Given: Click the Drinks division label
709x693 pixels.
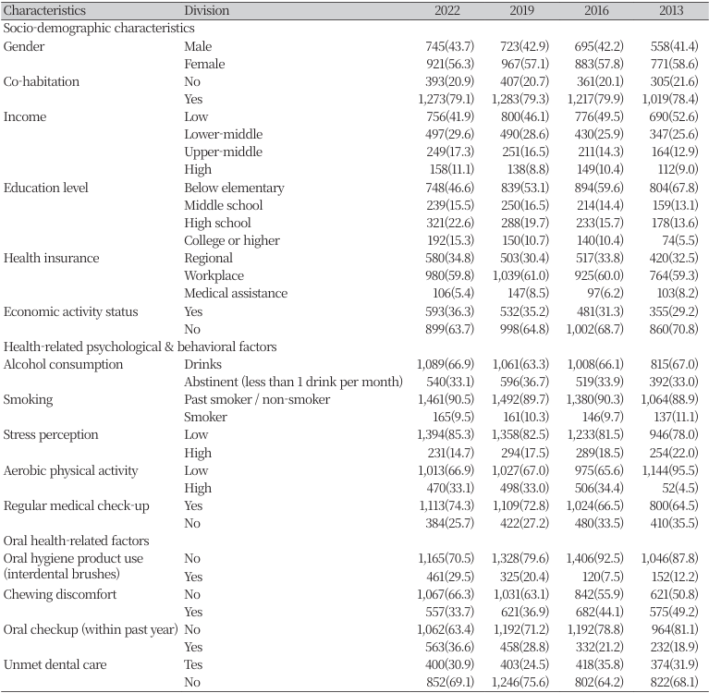Looking at the screenshot, I should point(203,364).
